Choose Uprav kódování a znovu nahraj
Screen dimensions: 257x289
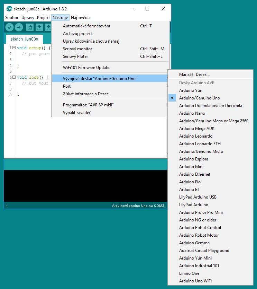tap(110, 41)
